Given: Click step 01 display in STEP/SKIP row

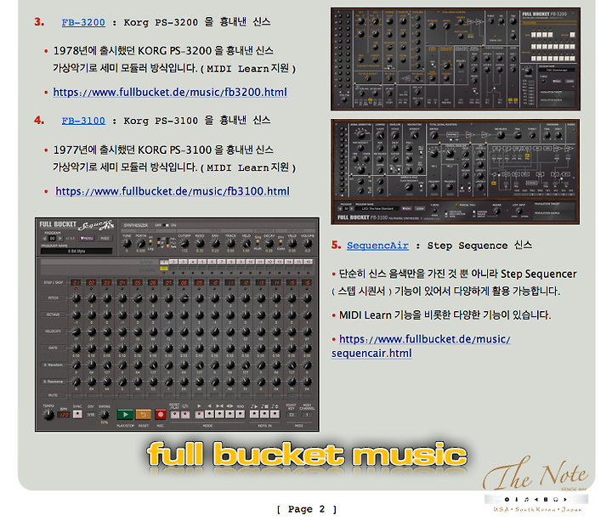Looking at the screenshot, I should point(76,282).
